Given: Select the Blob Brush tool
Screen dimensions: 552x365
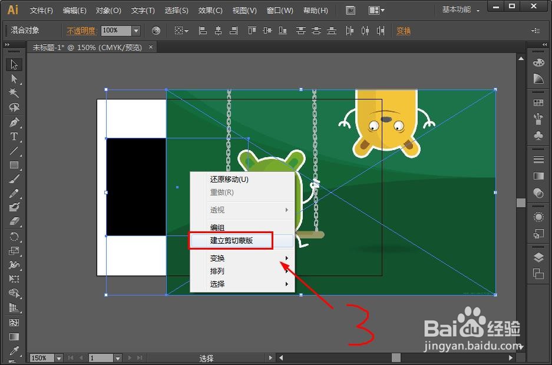Looking at the screenshot, I should [14, 207].
